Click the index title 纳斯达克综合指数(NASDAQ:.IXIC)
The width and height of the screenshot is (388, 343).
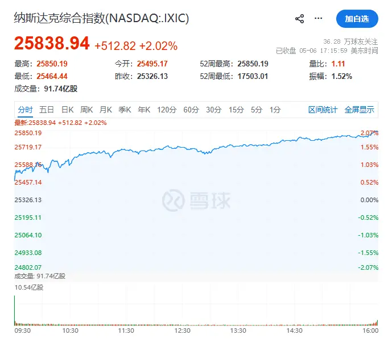click(101, 18)
